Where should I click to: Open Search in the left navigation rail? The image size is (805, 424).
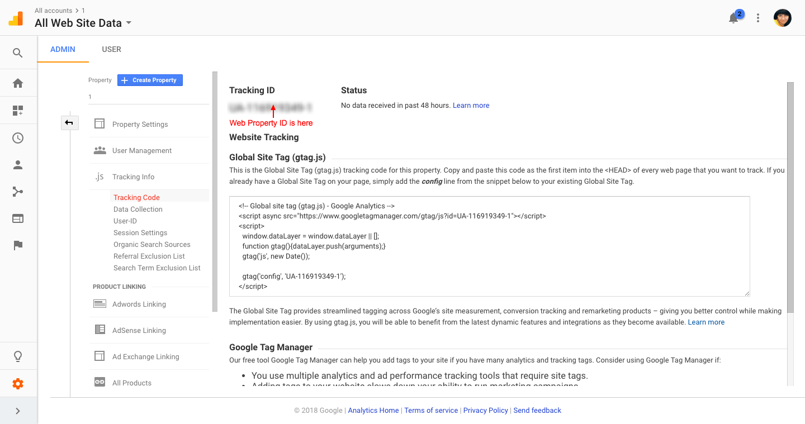(18, 52)
